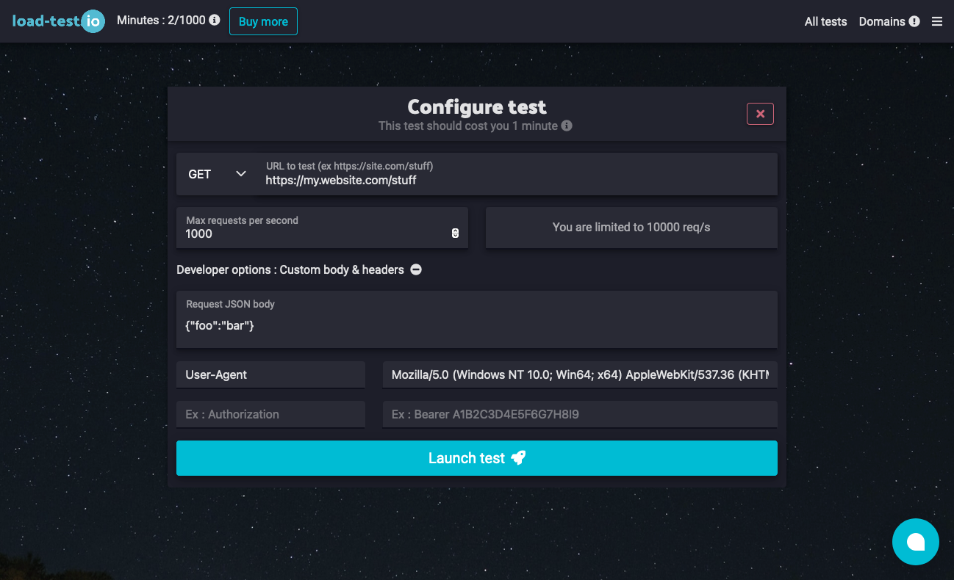Click the rocket icon on Launch test
The width and height of the screenshot is (954, 580).
pos(519,457)
